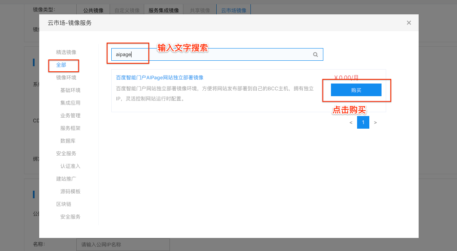Click the search magnifier icon
Image resolution: width=457 pixels, height=251 pixels.
tap(315, 54)
